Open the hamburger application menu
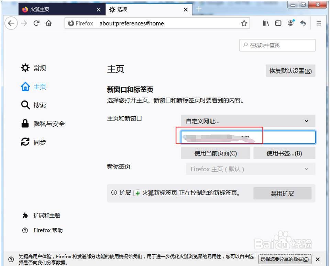Viewport: 331px width, 266px height. (319, 23)
